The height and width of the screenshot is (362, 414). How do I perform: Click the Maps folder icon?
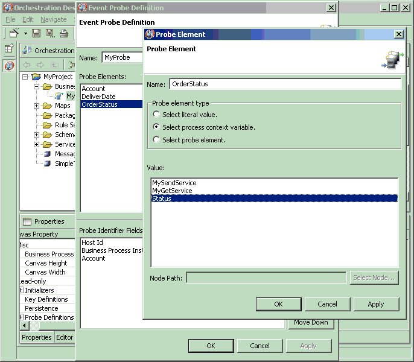[x=48, y=106]
